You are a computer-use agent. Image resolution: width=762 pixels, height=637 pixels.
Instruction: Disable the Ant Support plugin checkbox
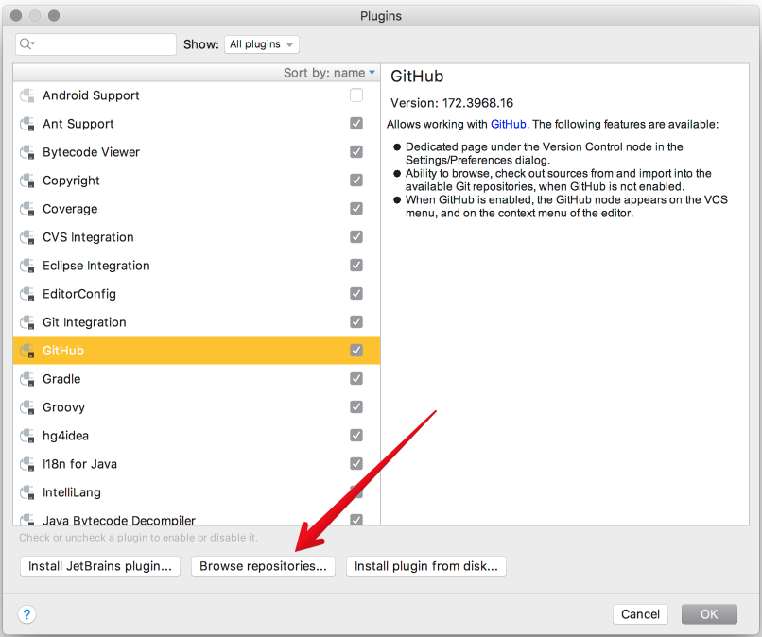point(356,124)
